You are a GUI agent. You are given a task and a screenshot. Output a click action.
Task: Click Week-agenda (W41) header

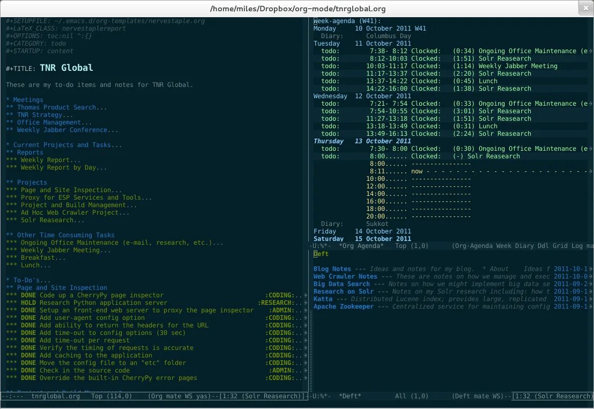coord(347,21)
